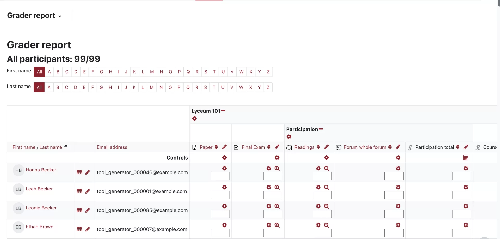Collapse the Participation category

pos(321,129)
